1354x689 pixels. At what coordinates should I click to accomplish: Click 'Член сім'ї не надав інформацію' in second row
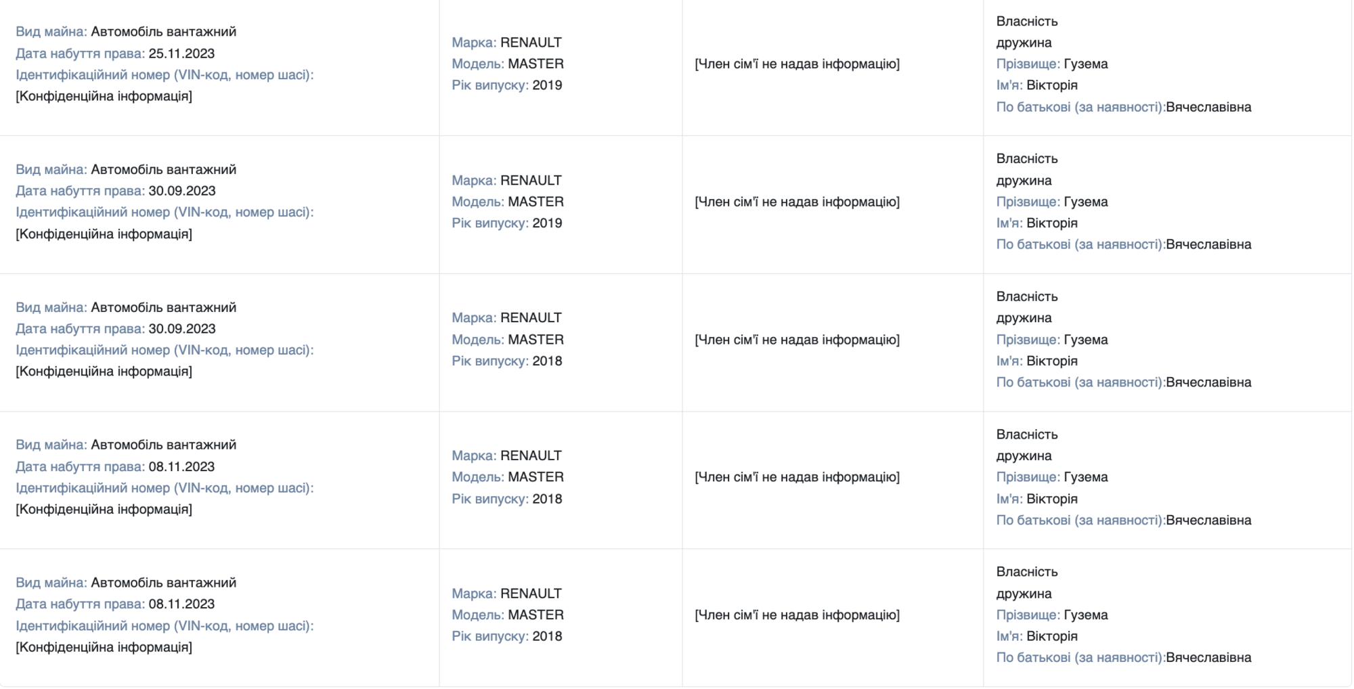tap(797, 202)
